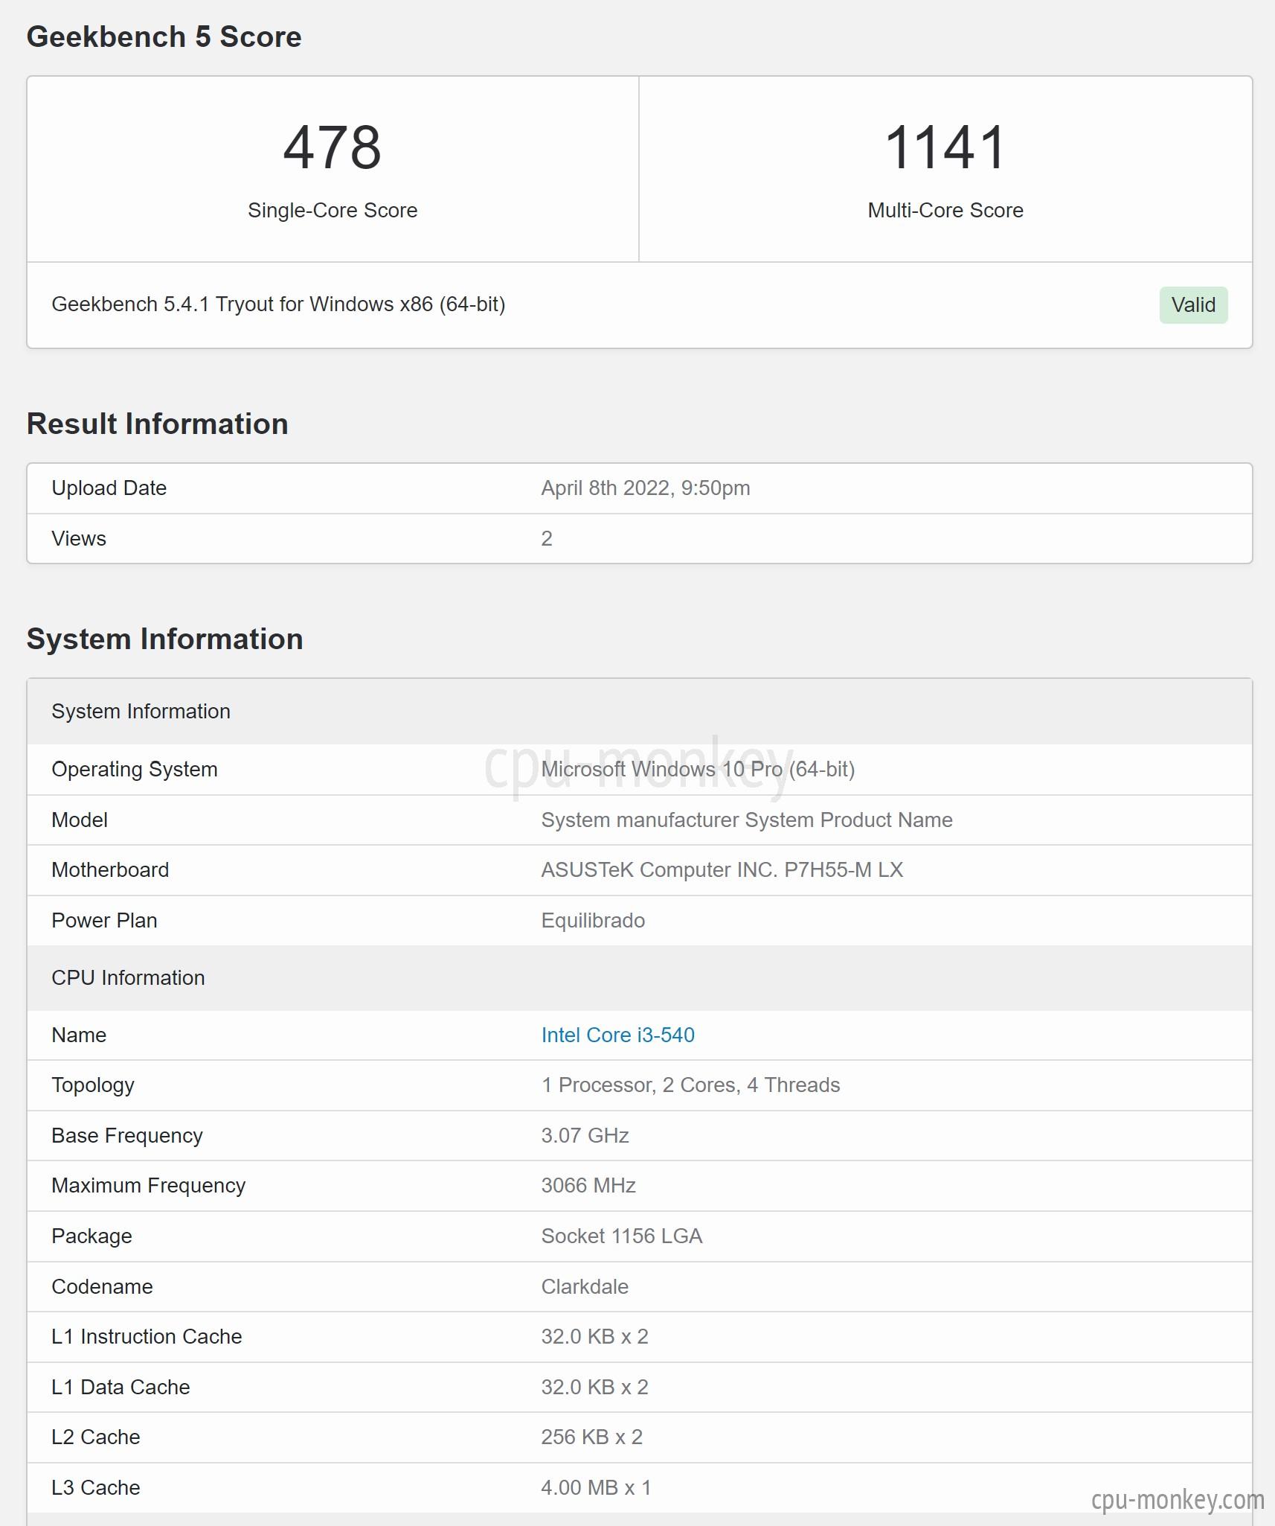Click the CPU Information section header row

click(x=640, y=977)
